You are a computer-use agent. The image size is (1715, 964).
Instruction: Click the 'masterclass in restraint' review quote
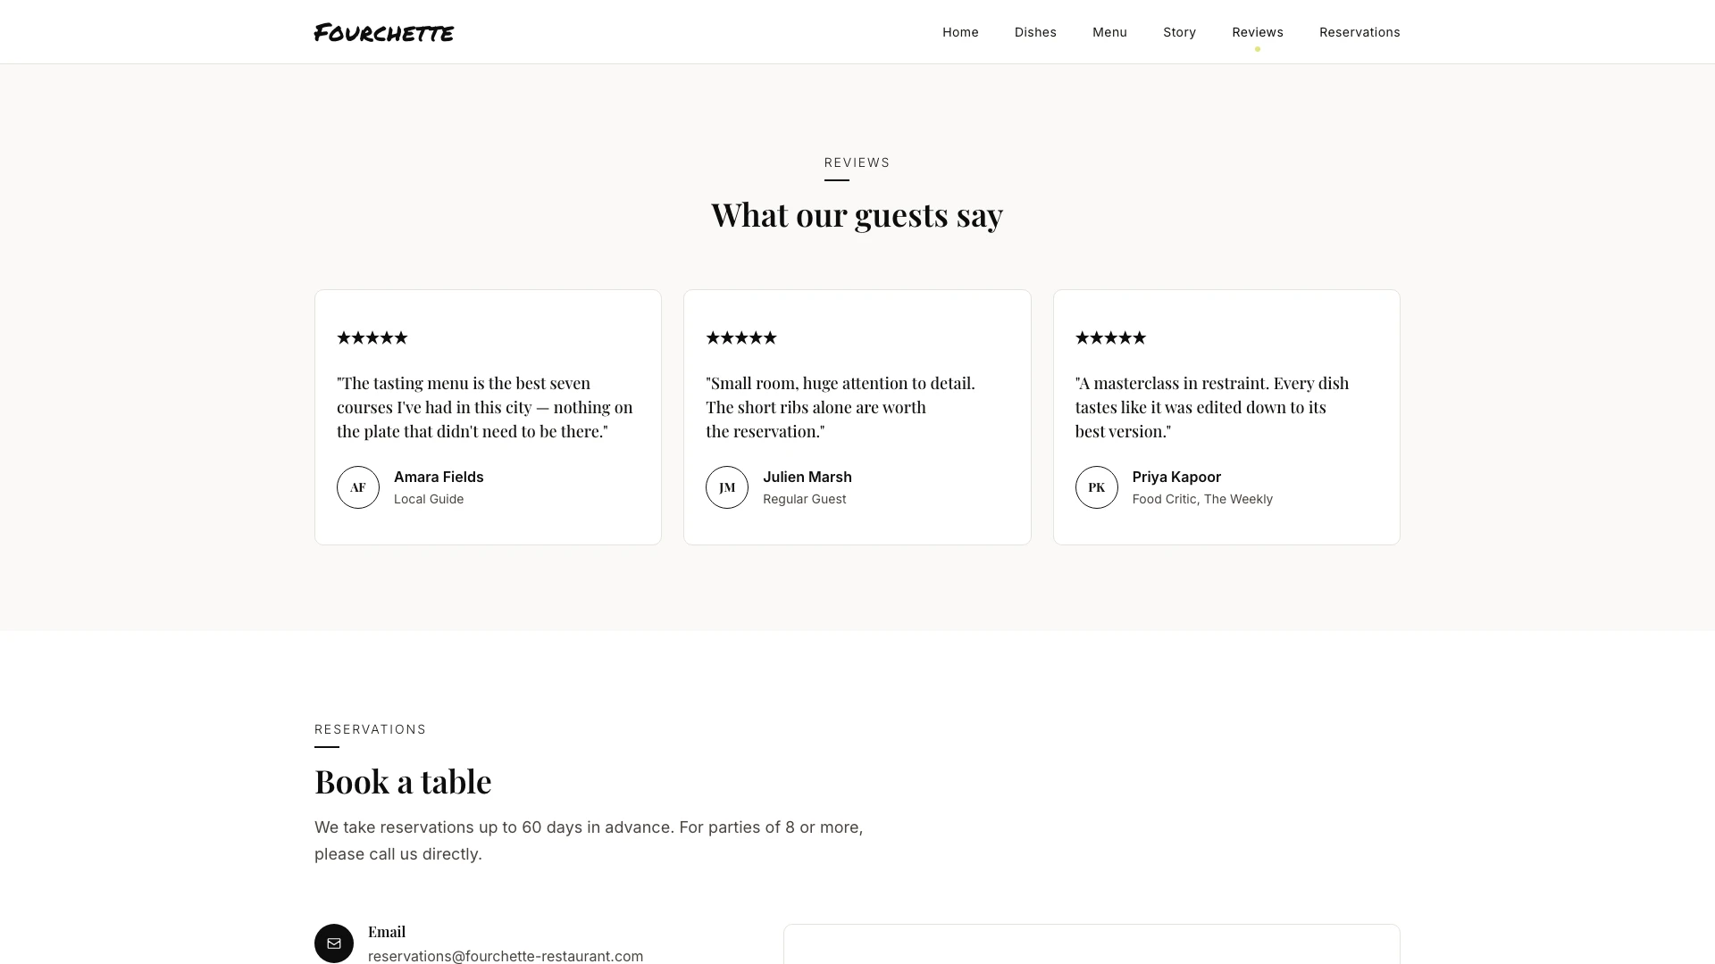(1212, 407)
